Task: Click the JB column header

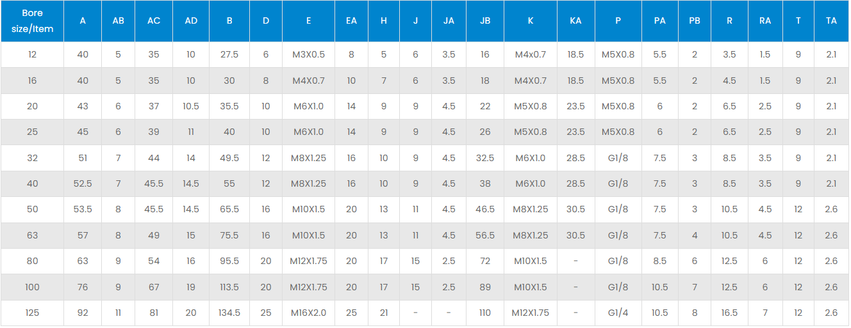Action: 485,21
